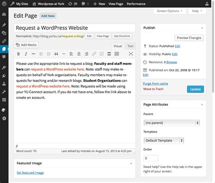Open the Posts pushpin icon in the sidebar
The image size is (215, 183).
(4, 25)
